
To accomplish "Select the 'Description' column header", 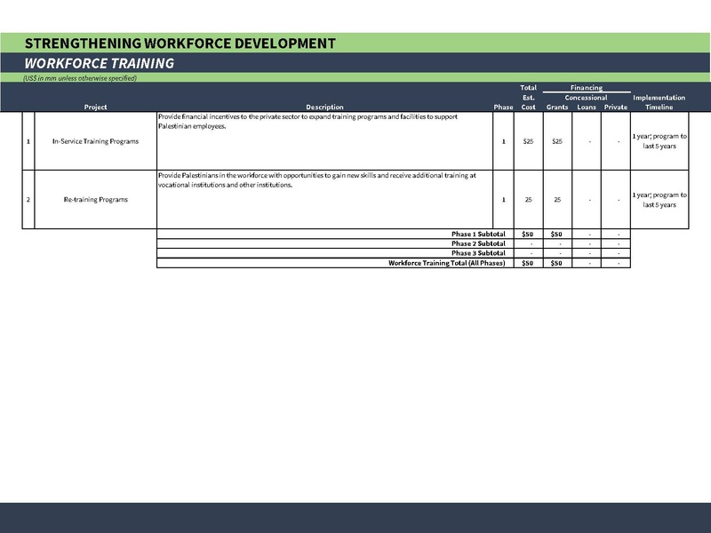I will pos(324,107).
